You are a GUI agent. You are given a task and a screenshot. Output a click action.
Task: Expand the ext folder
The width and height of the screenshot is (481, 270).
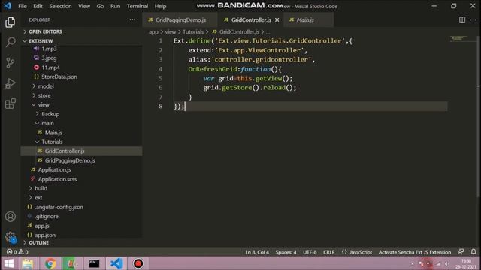click(38, 198)
